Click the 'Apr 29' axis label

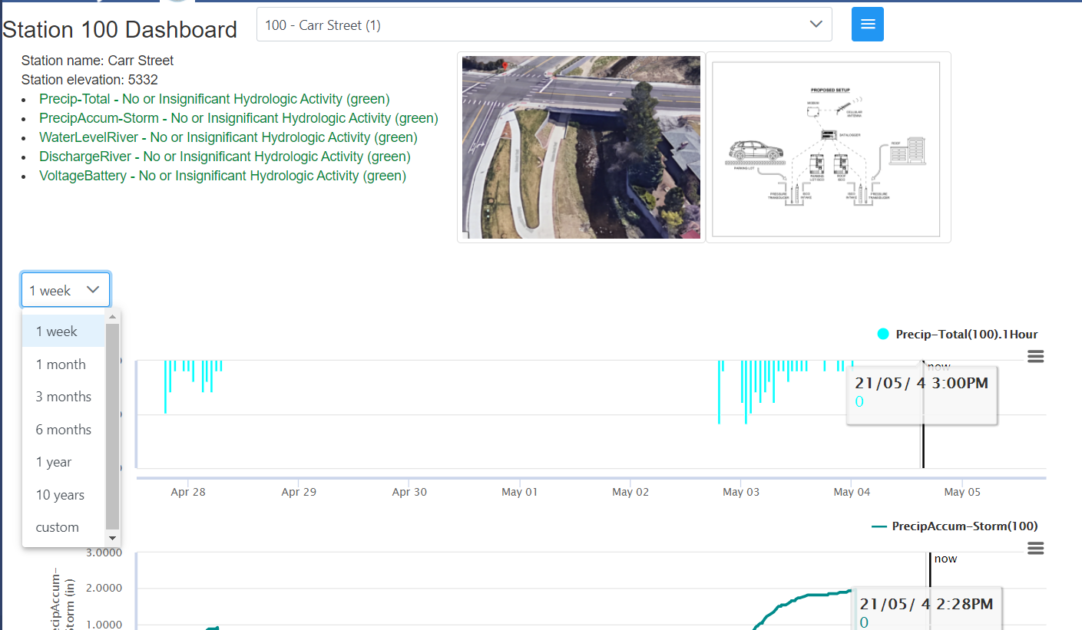pos(299,492)
